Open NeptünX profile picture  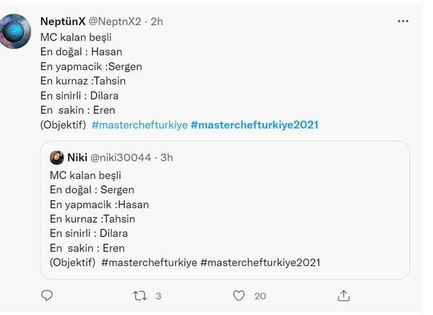pos(16,31)
